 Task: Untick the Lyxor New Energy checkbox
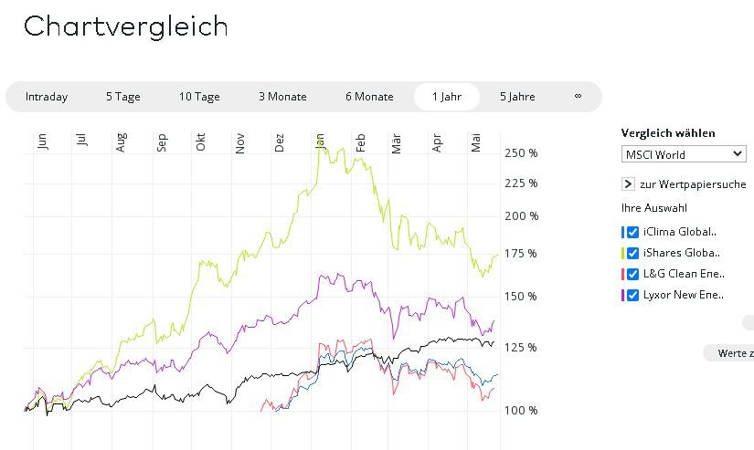(633, 295)
